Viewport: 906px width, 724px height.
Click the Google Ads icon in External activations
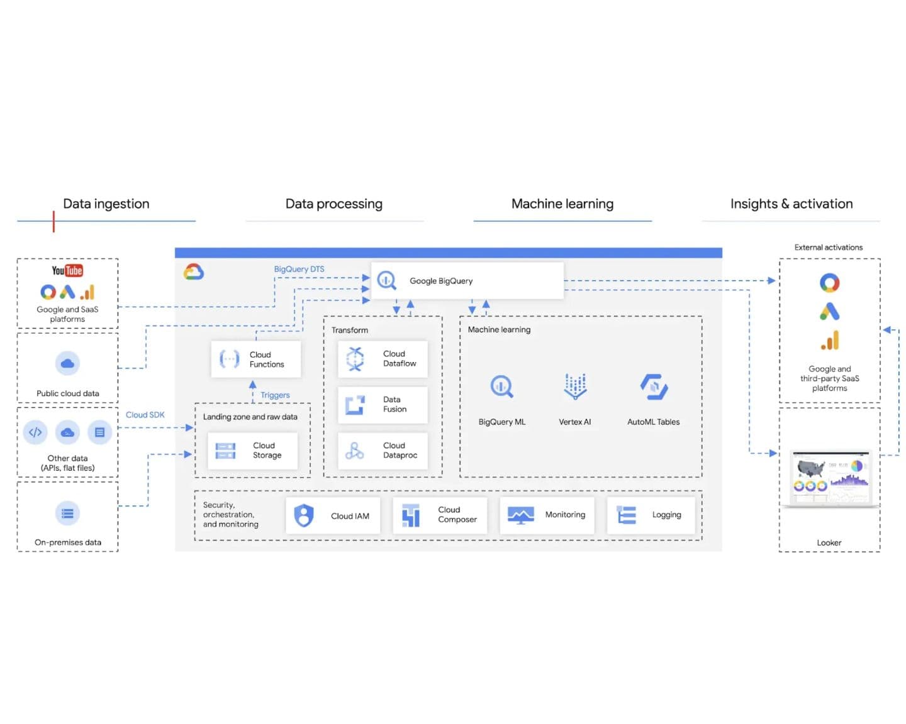[829, 311]
